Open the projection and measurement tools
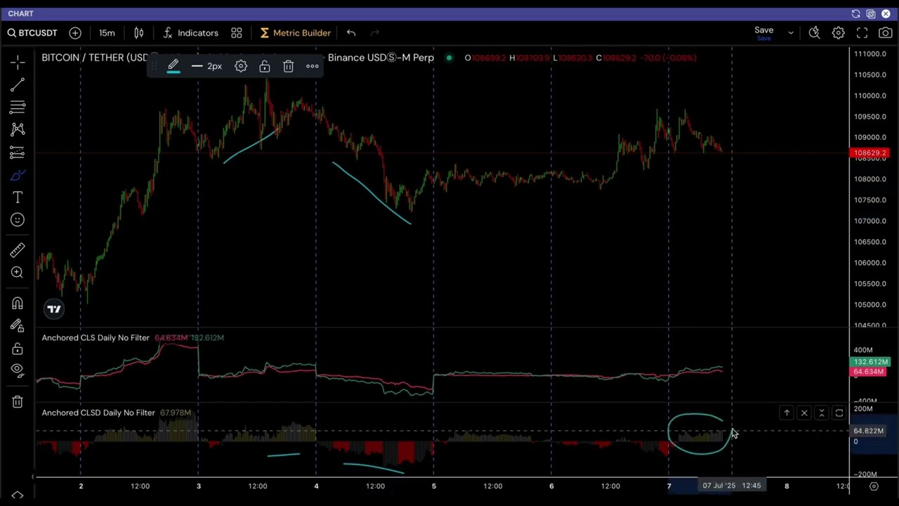Viewport: 899px width, 506px height. pyautogui.click(x=18, y=153)
